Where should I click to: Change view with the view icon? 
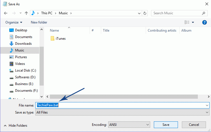(x=187, y=22)
